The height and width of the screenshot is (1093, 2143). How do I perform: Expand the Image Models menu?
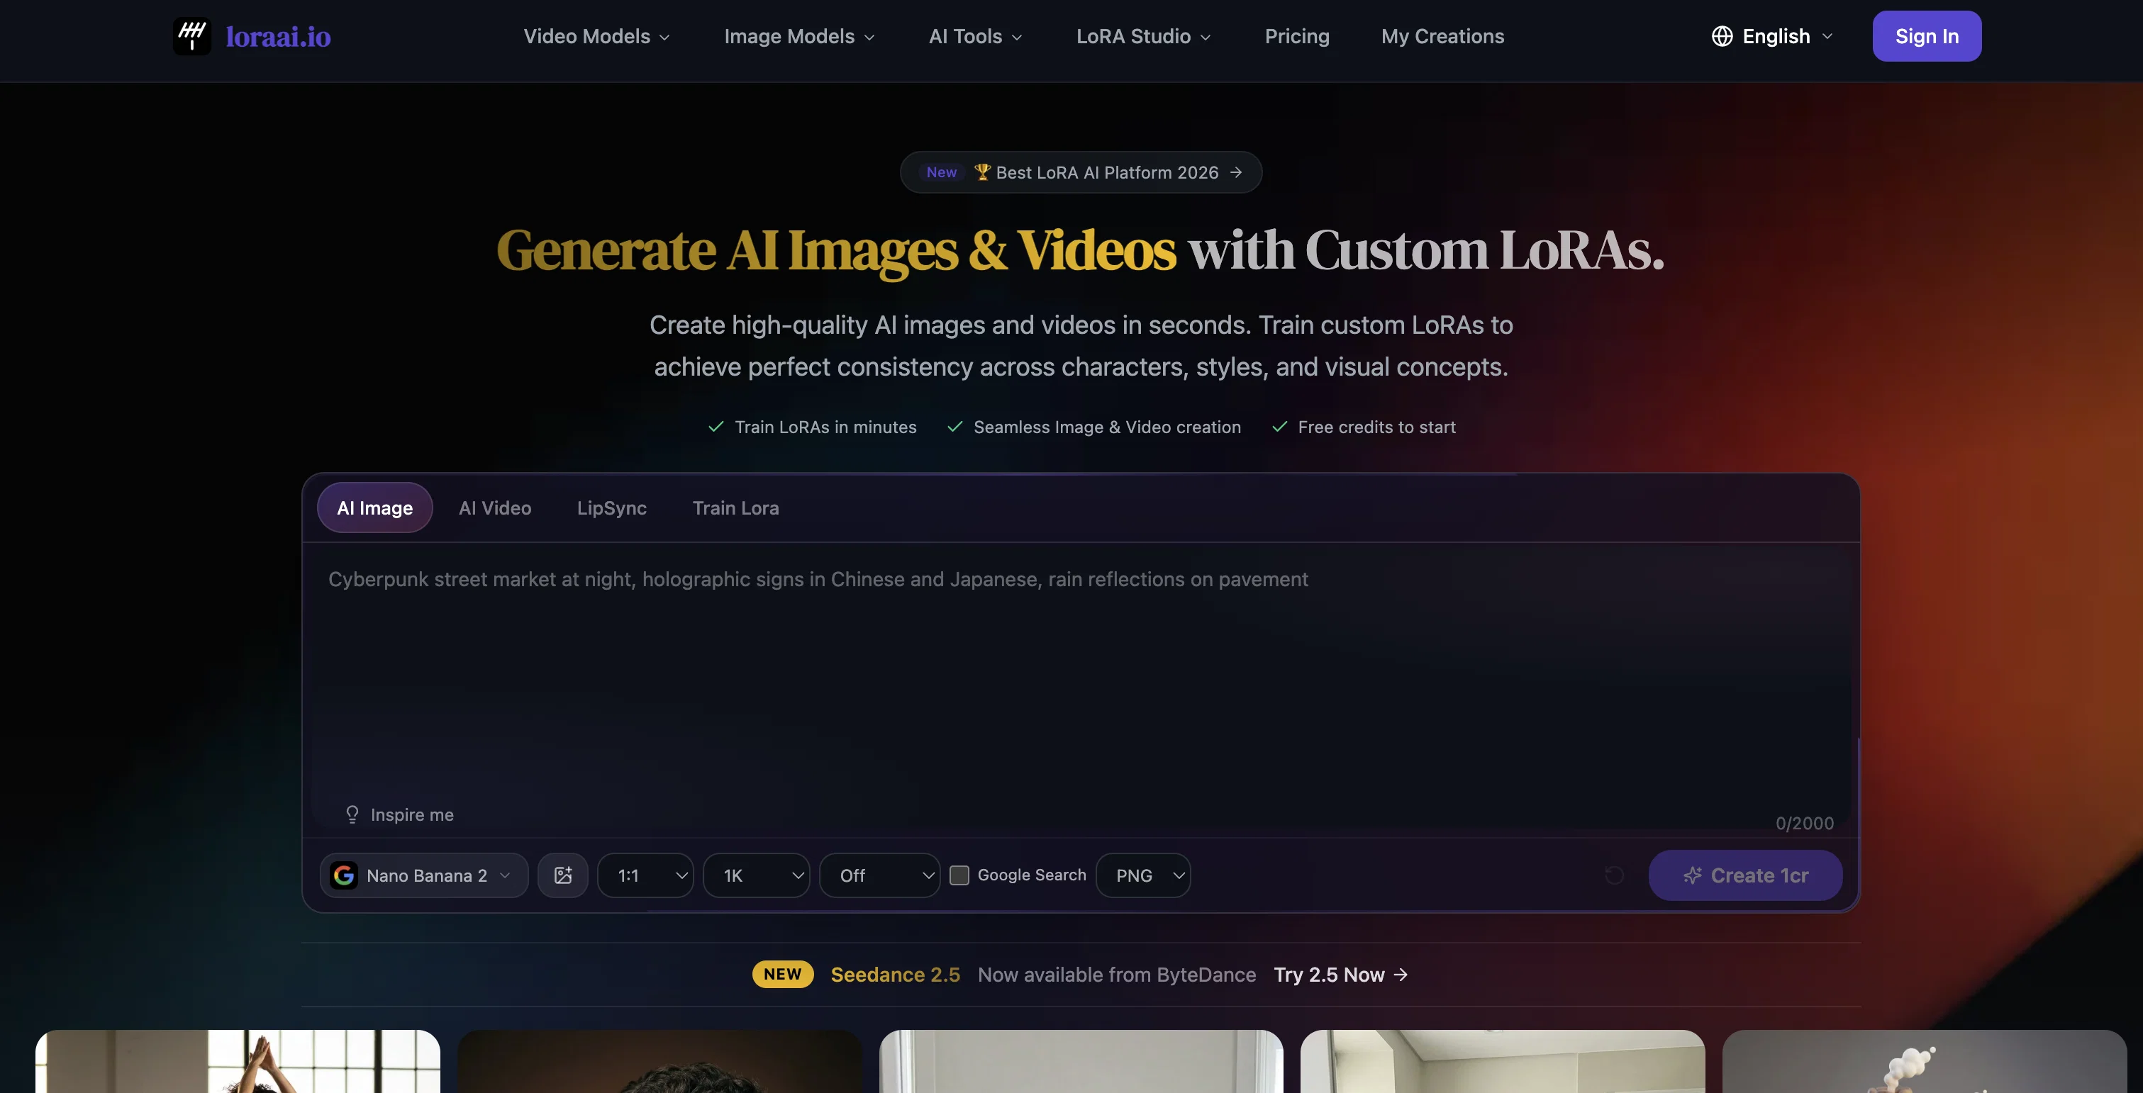click(x=798, y=35)
